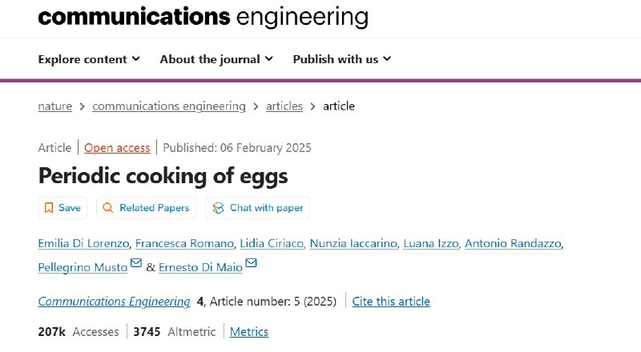Image resolution: width=641 pixels, height=352 pixels.
Task: Open the communications engineering breadcrumb link
Action: pyautogui.click(x=169, y=106)
